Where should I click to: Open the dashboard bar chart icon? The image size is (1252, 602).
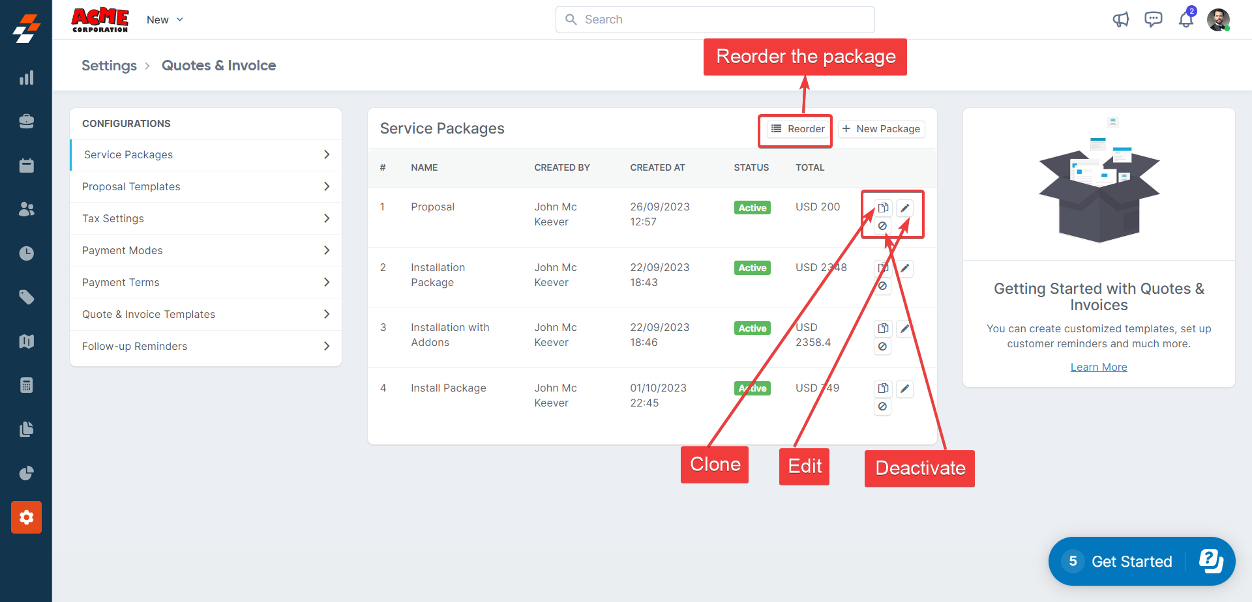26,78
